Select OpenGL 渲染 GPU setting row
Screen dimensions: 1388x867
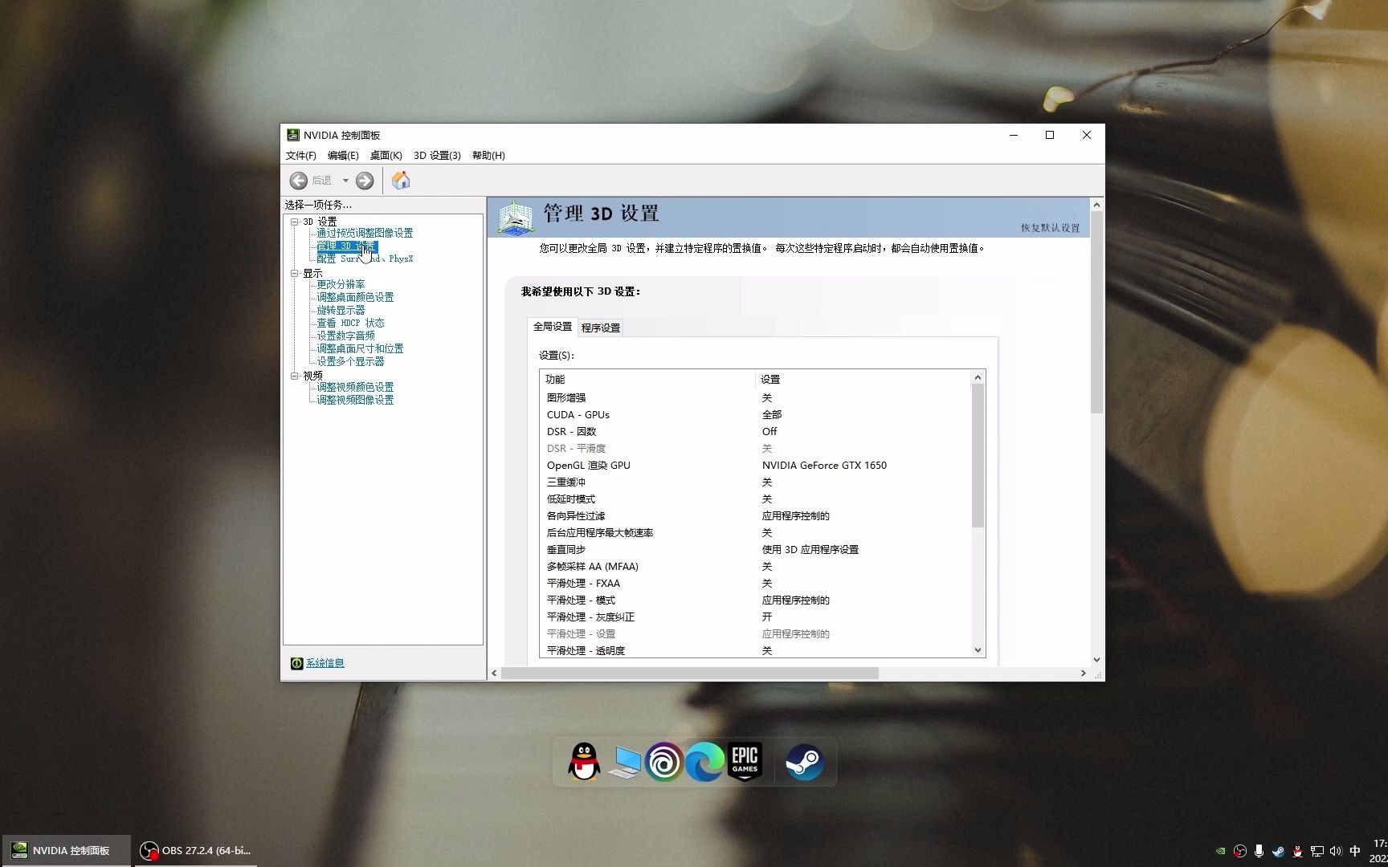[755, 466]
